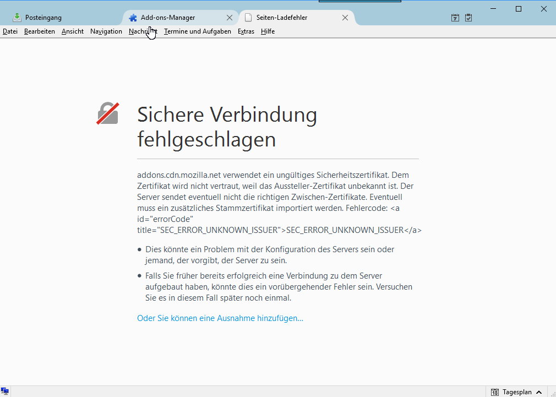Close the Add-ons-Manager tab
Screen dimensions: 556x397
tap(230, 18)
